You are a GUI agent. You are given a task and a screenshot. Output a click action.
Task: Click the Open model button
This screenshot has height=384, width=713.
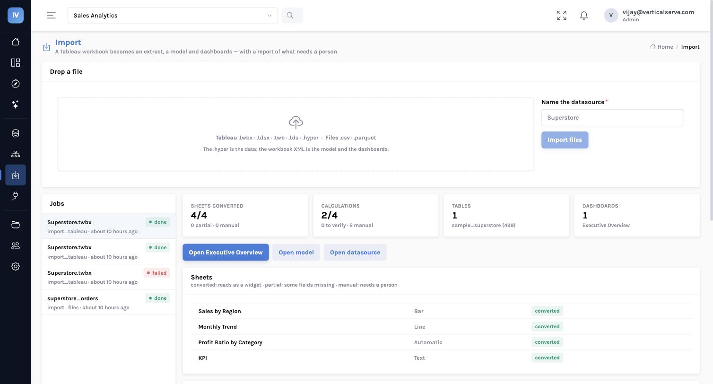(296, 253)
